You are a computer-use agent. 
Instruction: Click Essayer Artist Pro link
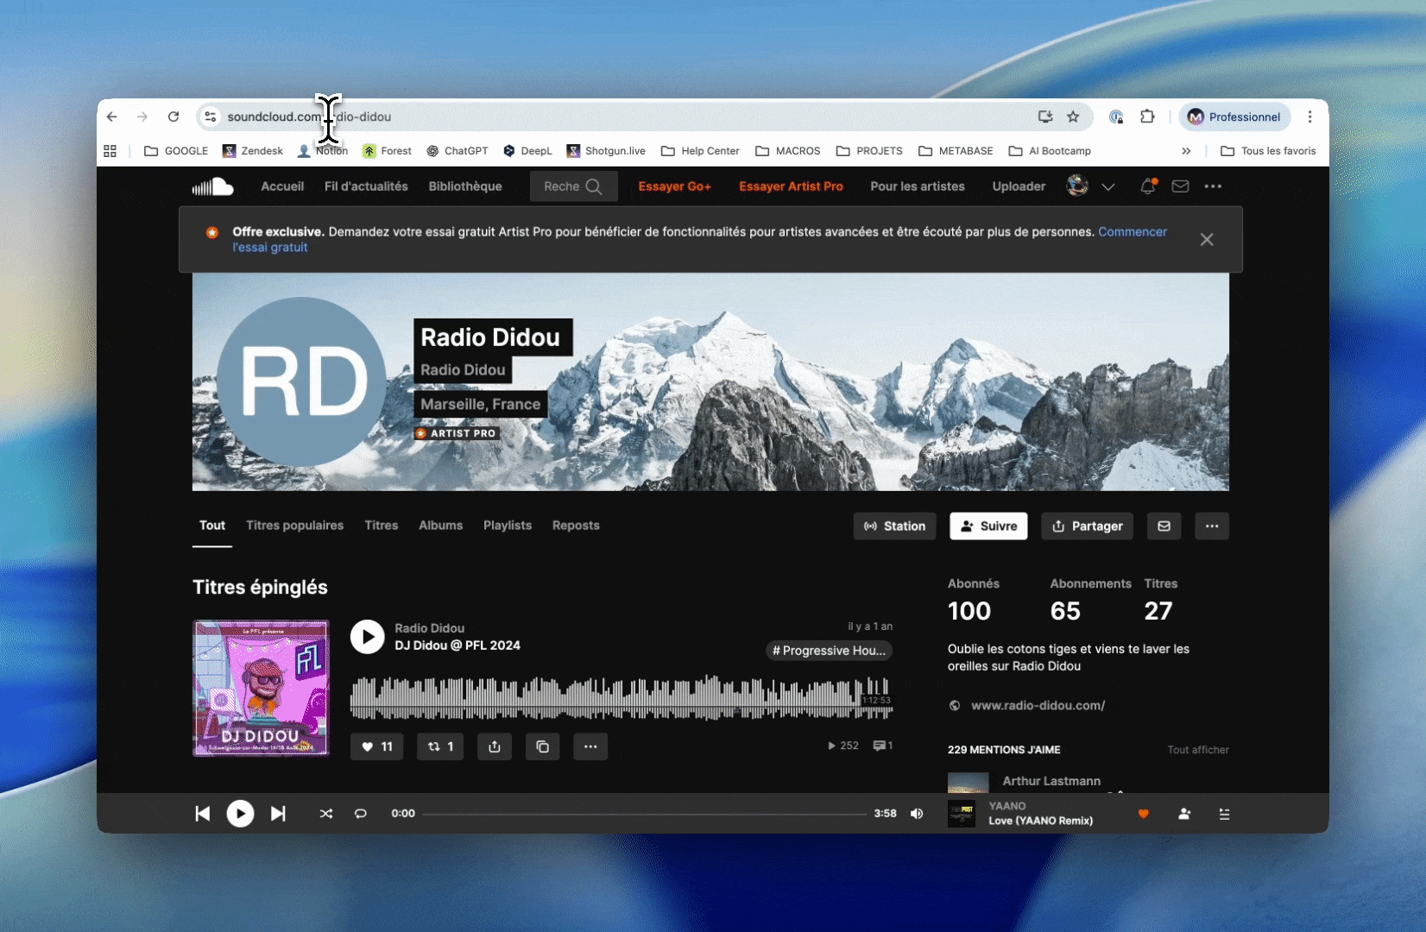(791, 186)
